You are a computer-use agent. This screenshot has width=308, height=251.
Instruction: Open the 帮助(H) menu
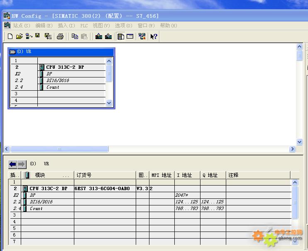point(169,25)
